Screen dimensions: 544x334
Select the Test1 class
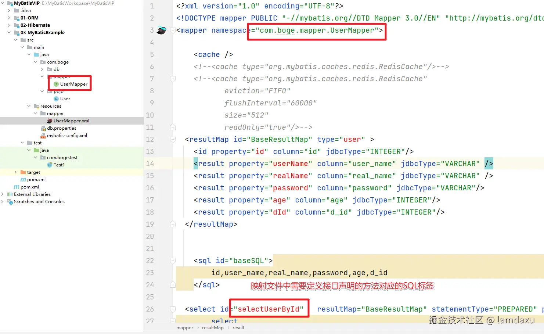[x=59, y=165]
